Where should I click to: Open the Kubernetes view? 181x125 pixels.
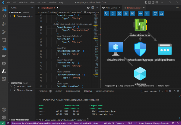point(4,63)
